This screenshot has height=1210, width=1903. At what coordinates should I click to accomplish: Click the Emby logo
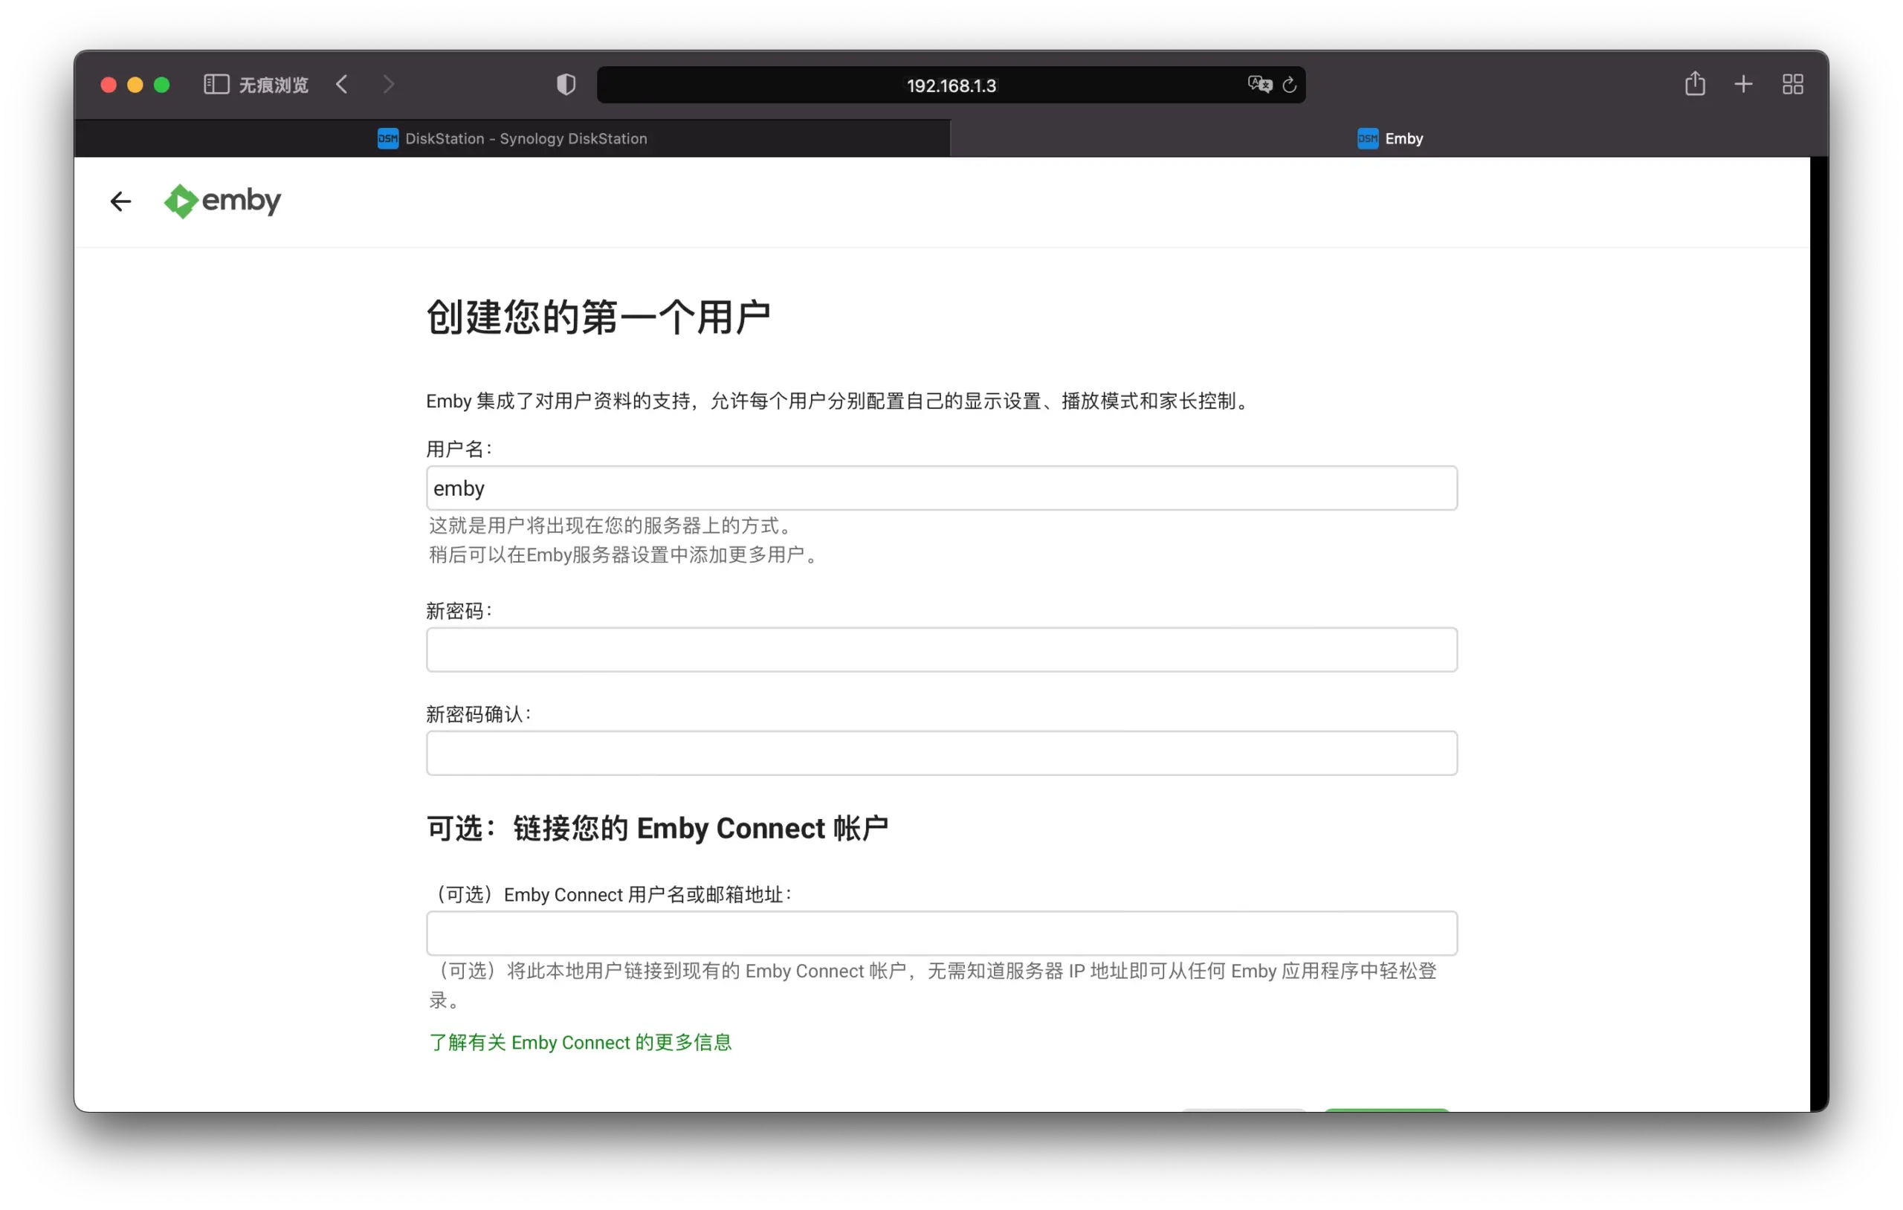(222, 201)
